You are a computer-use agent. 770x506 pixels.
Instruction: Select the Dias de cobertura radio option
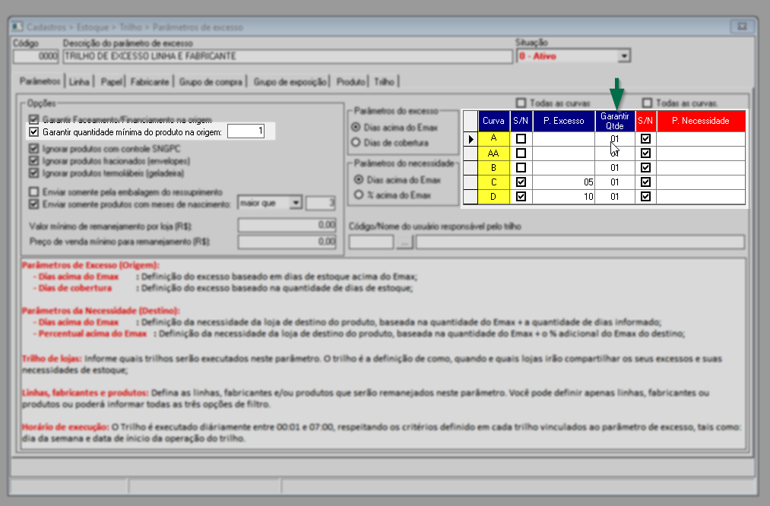click(x=356, y=142)
